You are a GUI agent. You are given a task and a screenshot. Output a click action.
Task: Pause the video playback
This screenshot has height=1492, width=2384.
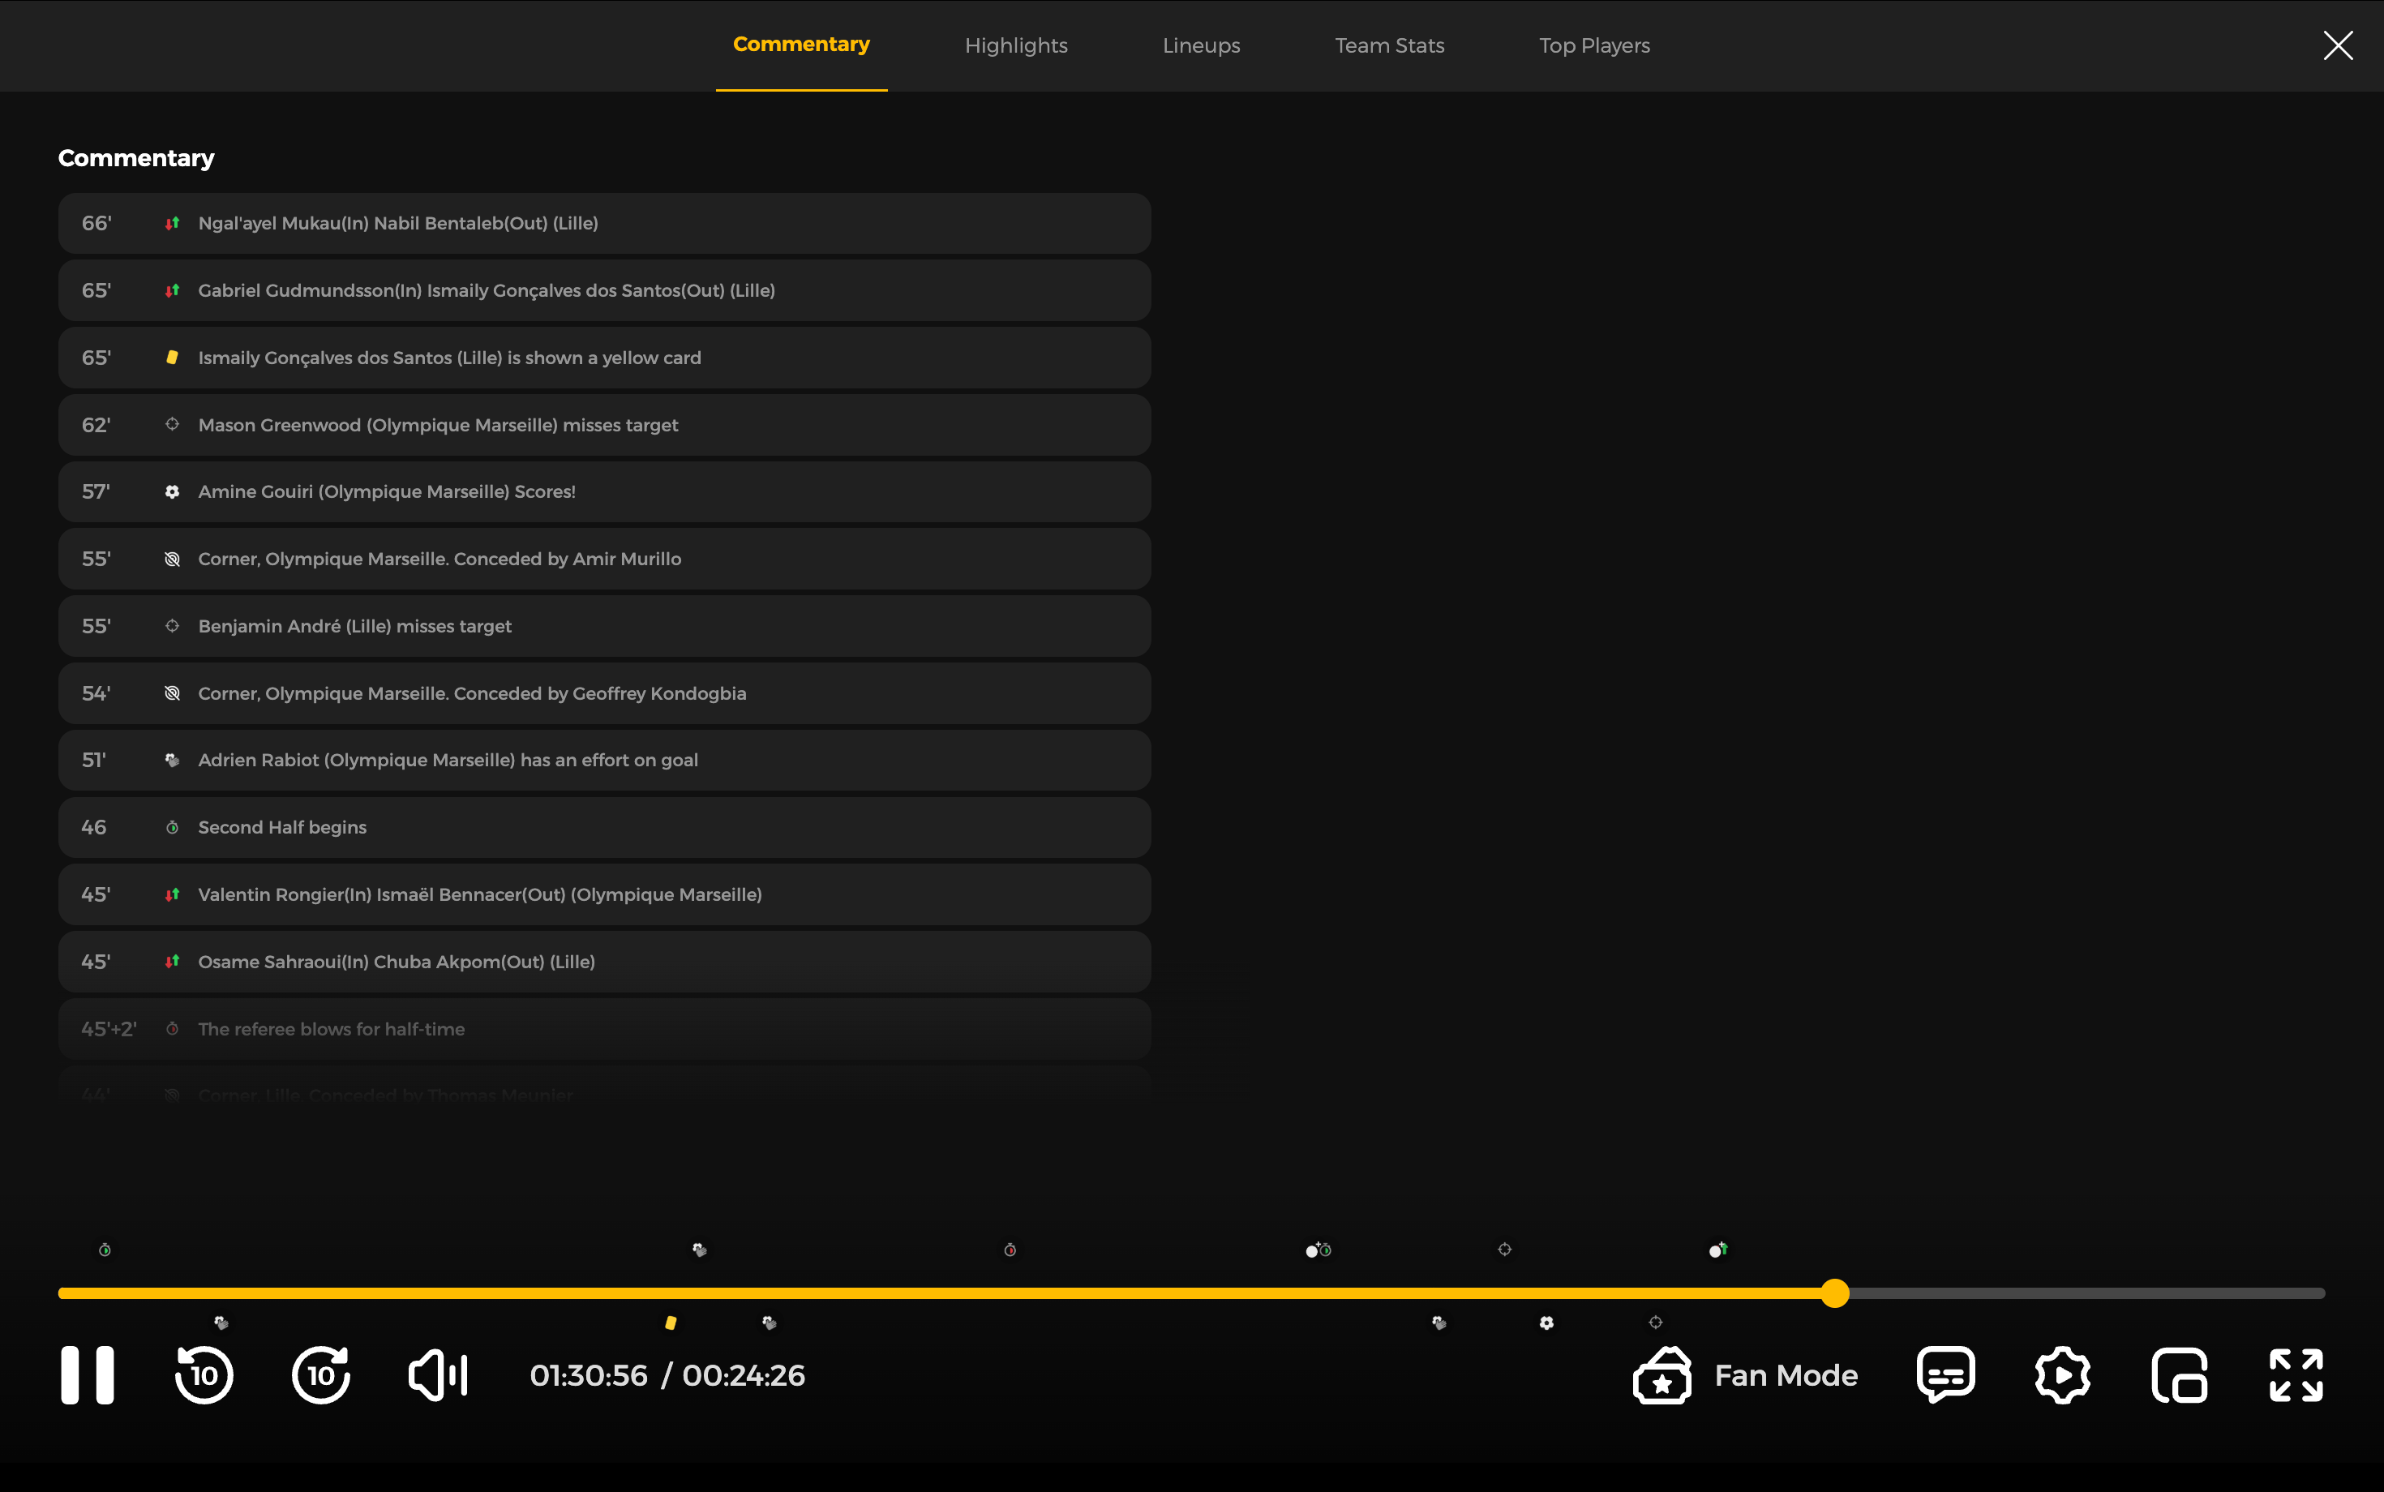click(x=88, y=1374)
